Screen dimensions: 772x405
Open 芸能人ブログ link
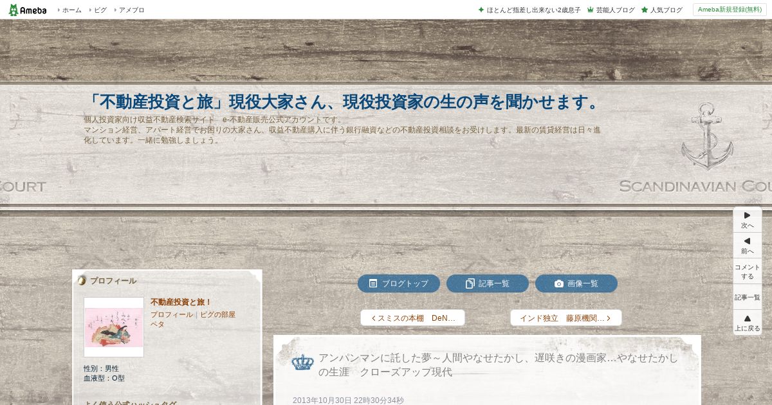click(615, 10)
